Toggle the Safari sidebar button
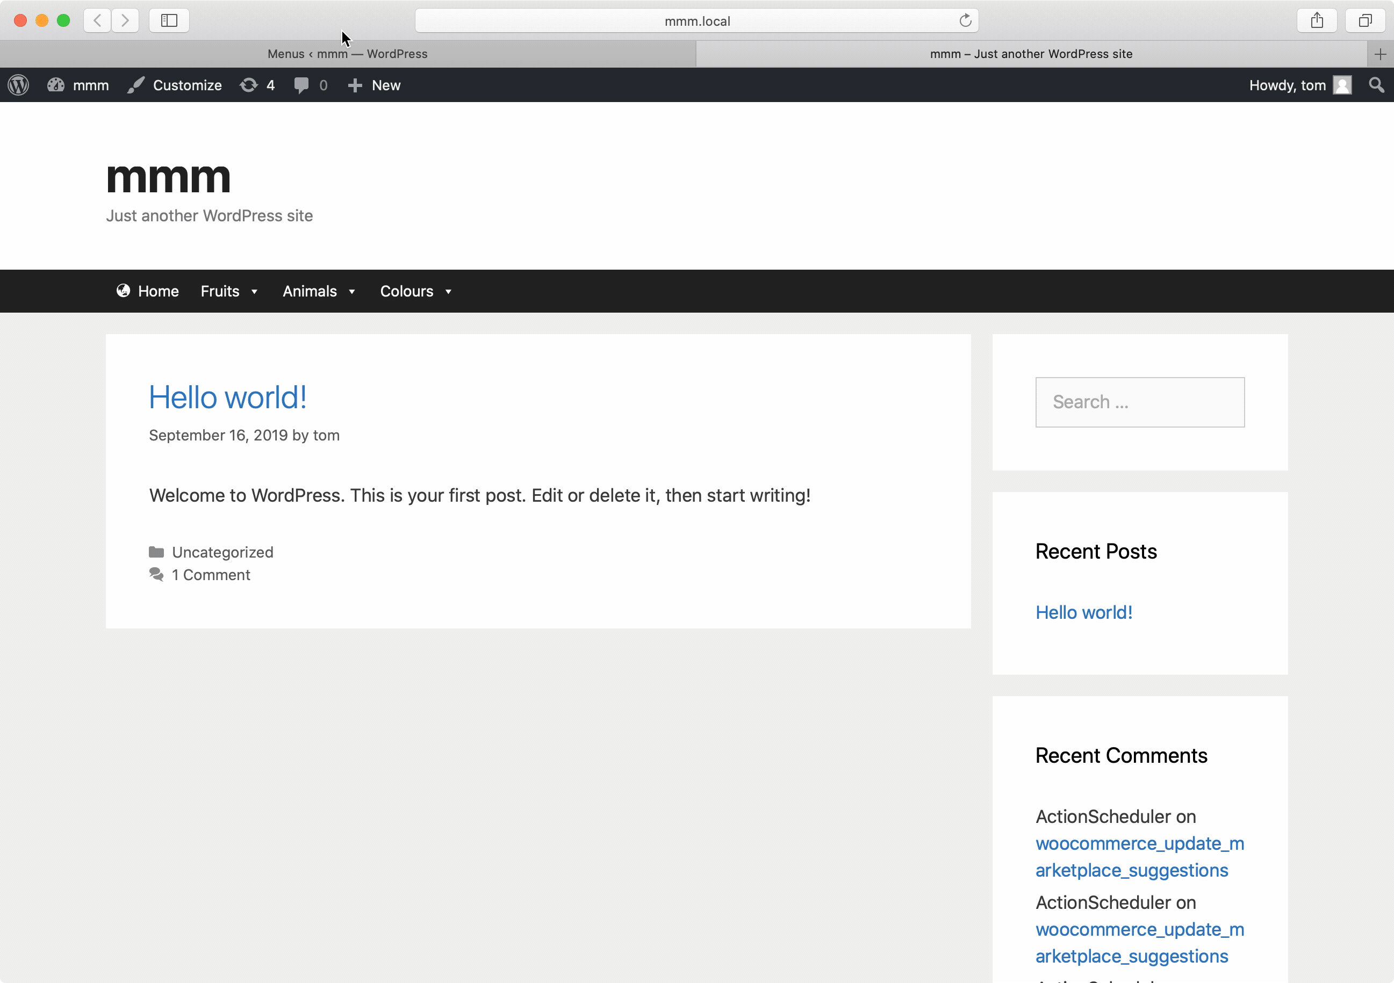 coord(169,20)
